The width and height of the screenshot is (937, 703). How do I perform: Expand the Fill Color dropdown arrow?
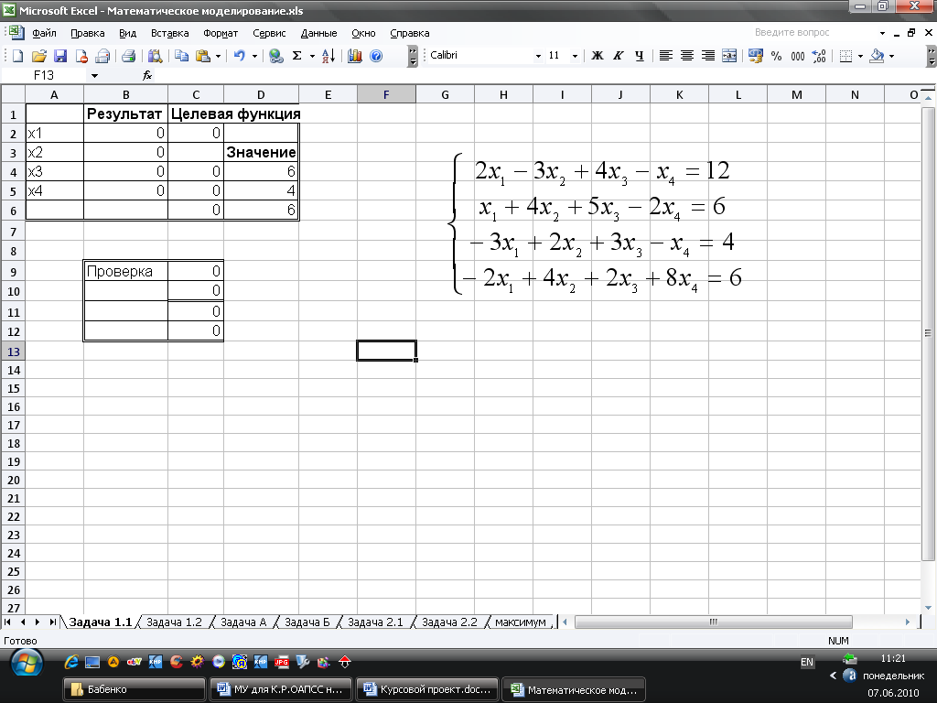point(891,56)
